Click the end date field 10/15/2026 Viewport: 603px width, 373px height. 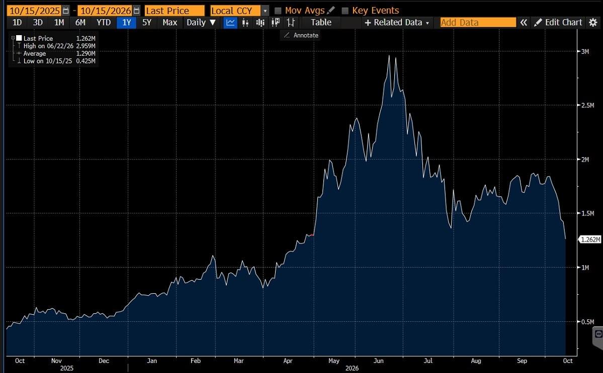click(106, 11)
